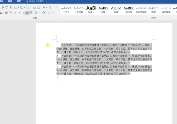Viewport: 177px width, 124px height.
Task: Click the paragraph shading paint bucket
Action: [43, 13]
